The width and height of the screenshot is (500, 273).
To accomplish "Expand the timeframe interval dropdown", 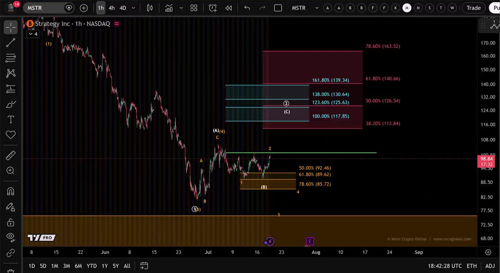I will pyautogui.click(x=133, y=8).
